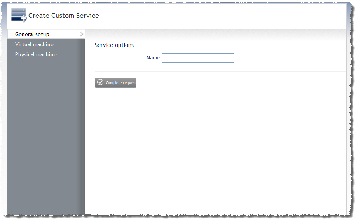The image size is (358, 223).
Task: Focus the service Name input field
Action: [198, 58]
